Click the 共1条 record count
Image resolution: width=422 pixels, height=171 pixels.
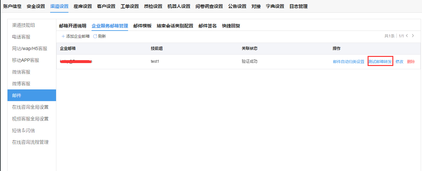point(389,36)
